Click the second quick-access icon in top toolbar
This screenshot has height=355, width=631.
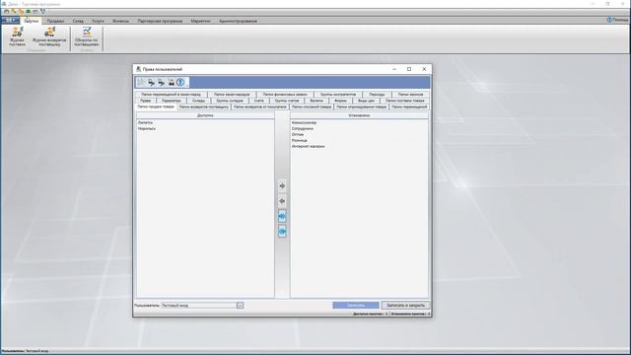(x=14, y=11)
